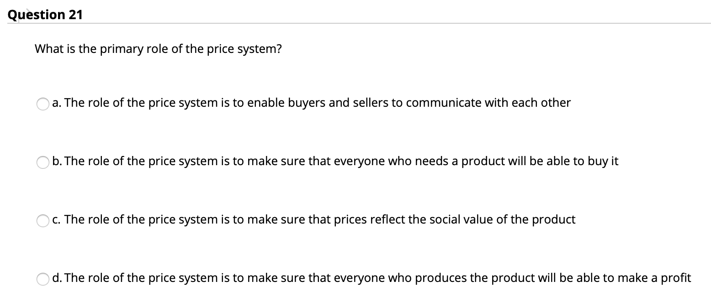This screenshot has height=302, width=711.
Task: Click the divider line under Question 21
Action: pyautogui.click(x=355, y=23)
